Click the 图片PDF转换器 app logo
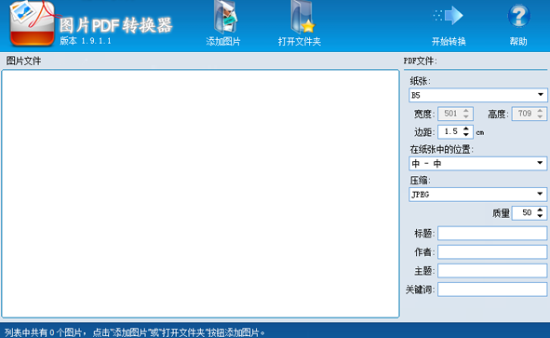This screenshot has width=550, height=338. coord(32,23)
